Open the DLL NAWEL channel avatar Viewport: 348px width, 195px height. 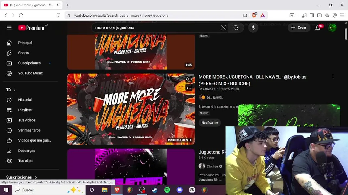tap(202, 98)
